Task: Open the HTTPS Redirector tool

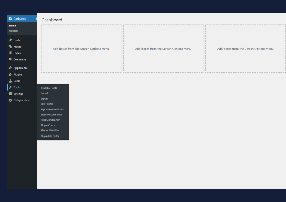Action: [50, 120]
